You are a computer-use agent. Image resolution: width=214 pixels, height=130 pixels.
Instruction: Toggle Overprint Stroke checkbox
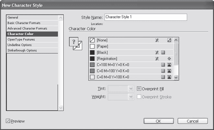tap(139, 97)
